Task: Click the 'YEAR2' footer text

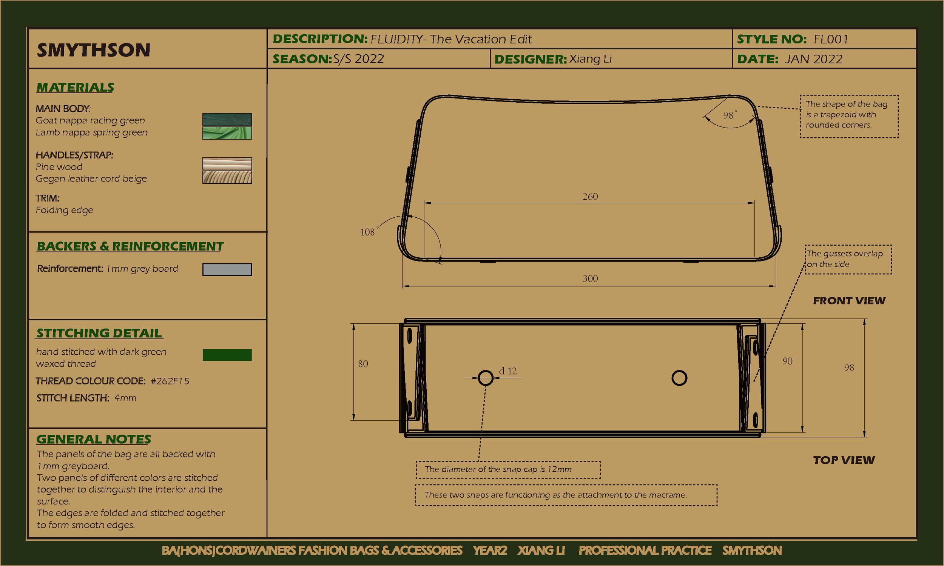Action: coord(490,551)
